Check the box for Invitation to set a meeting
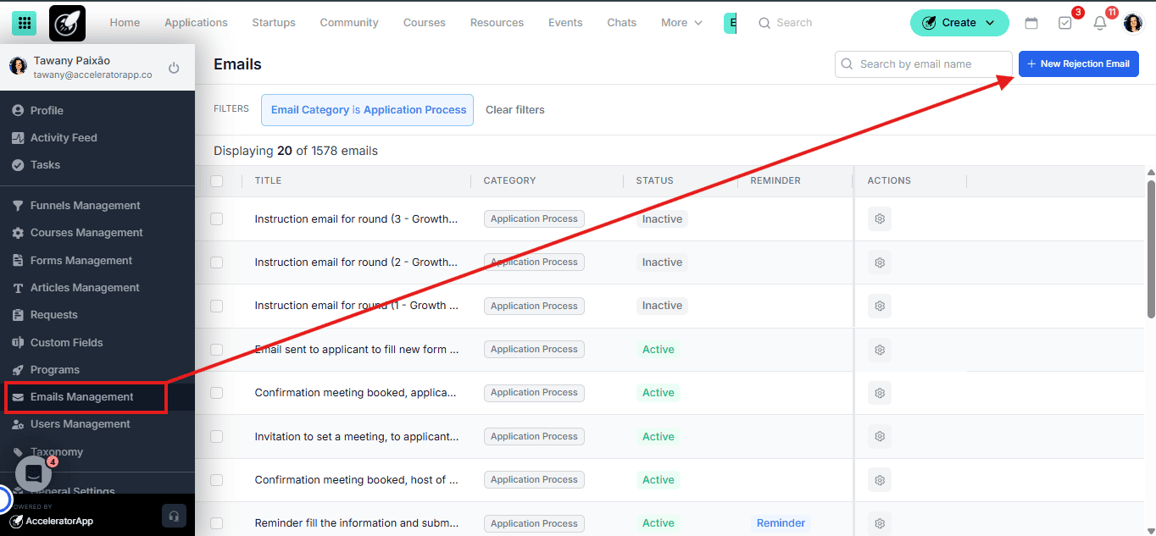 pos(217,436)
